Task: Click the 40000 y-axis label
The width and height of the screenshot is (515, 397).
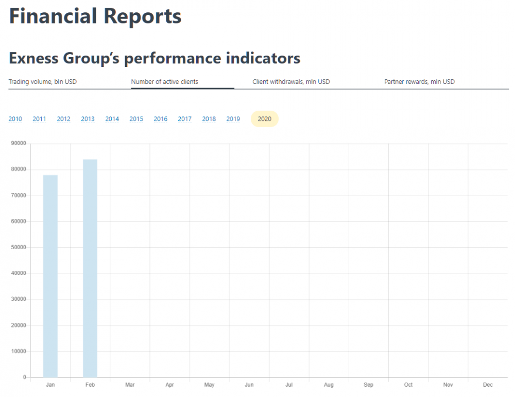Action: [19, 273]
